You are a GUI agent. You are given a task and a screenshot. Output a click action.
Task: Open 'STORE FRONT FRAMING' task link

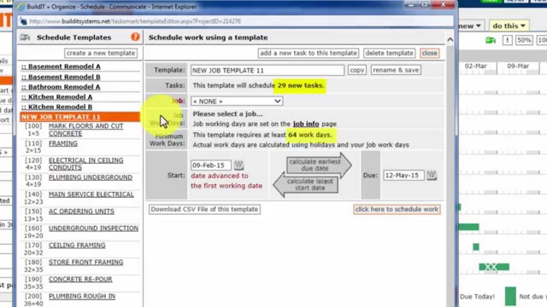click(86, 262)
